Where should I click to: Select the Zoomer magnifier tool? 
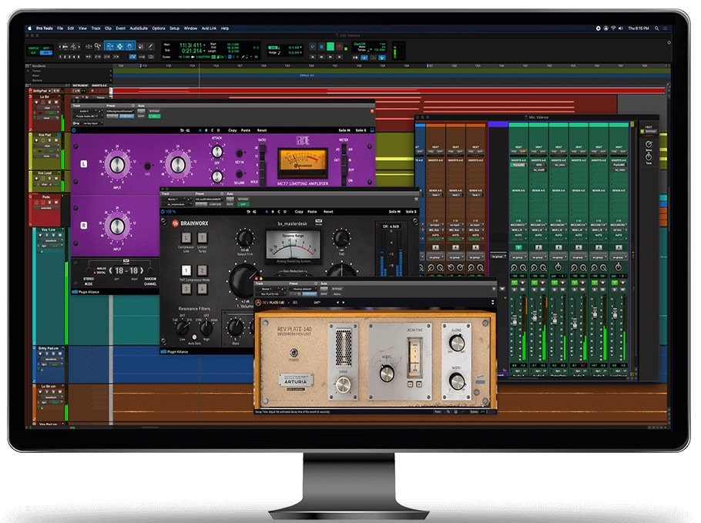point(98,46)
